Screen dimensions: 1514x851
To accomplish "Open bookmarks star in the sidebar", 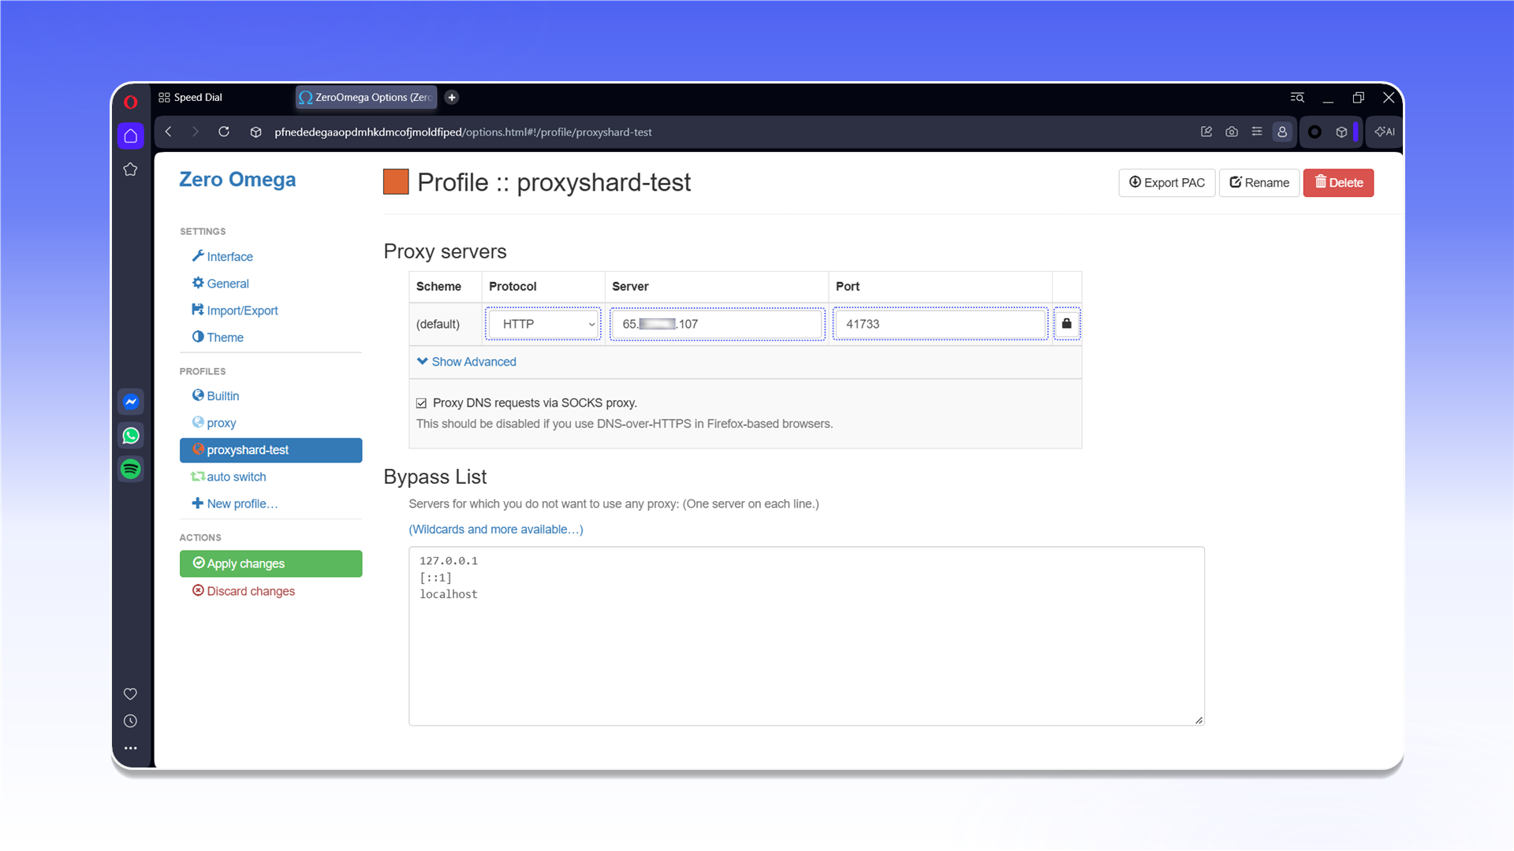I will (131, 169).
